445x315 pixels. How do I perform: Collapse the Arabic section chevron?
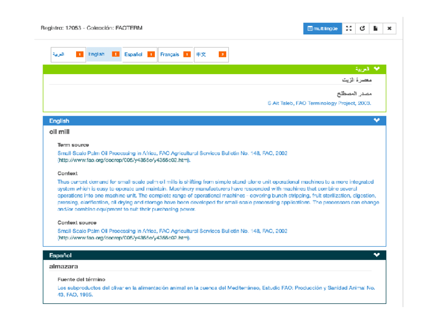377,69
